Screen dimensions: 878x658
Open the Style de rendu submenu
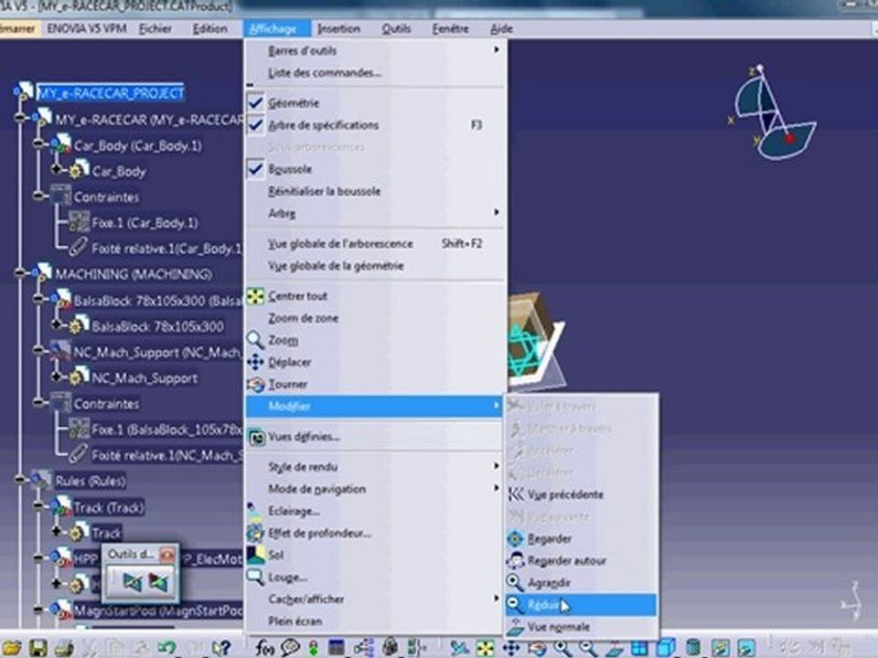pyautogui.click(x=375, y=467)
